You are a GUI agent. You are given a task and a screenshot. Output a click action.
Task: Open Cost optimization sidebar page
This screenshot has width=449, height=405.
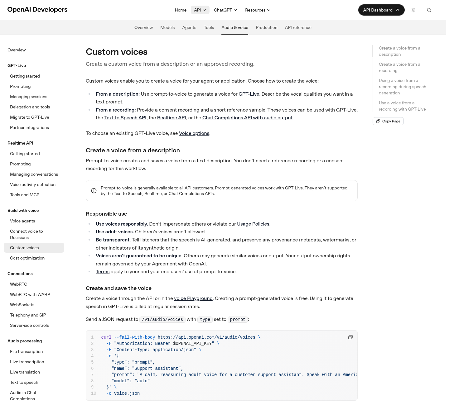pyautogui.click(x=27, y=258)
